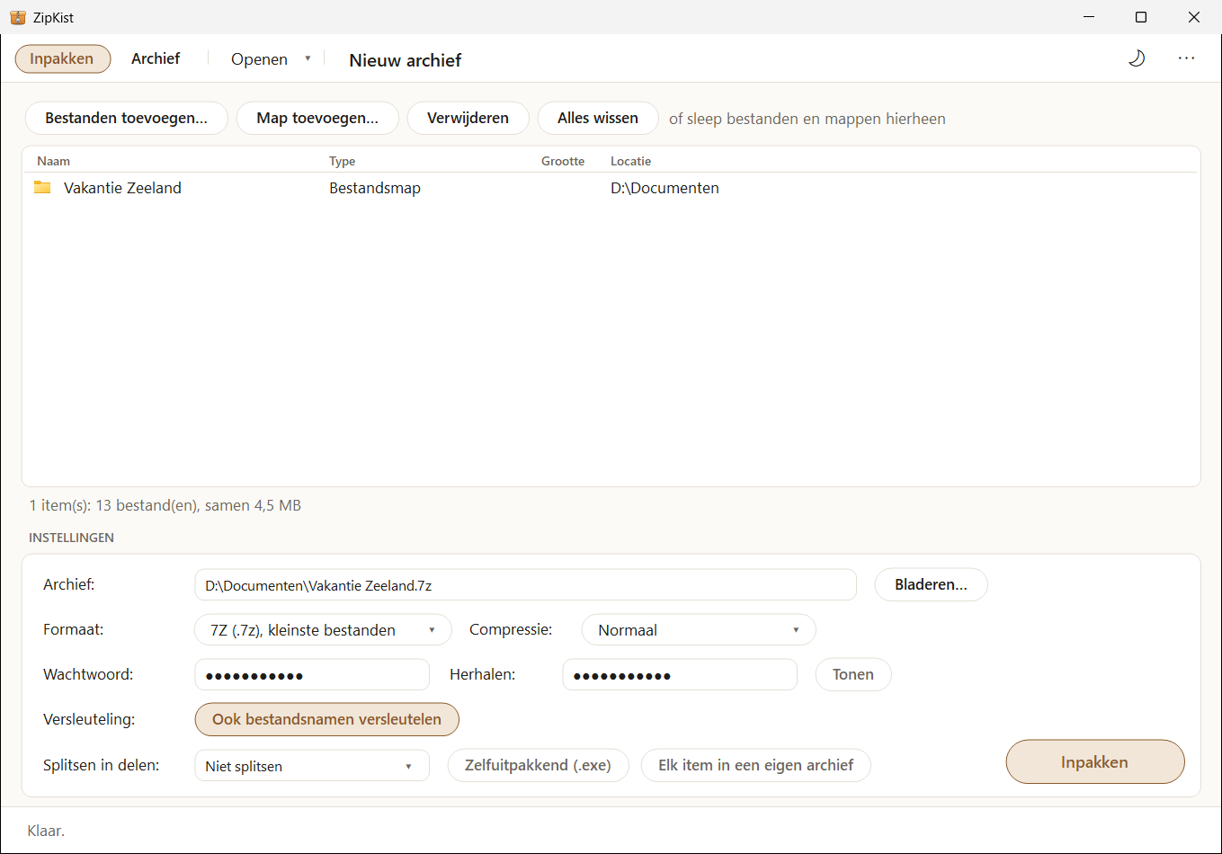Open the three-dots more options menu

coord(1187,58)
